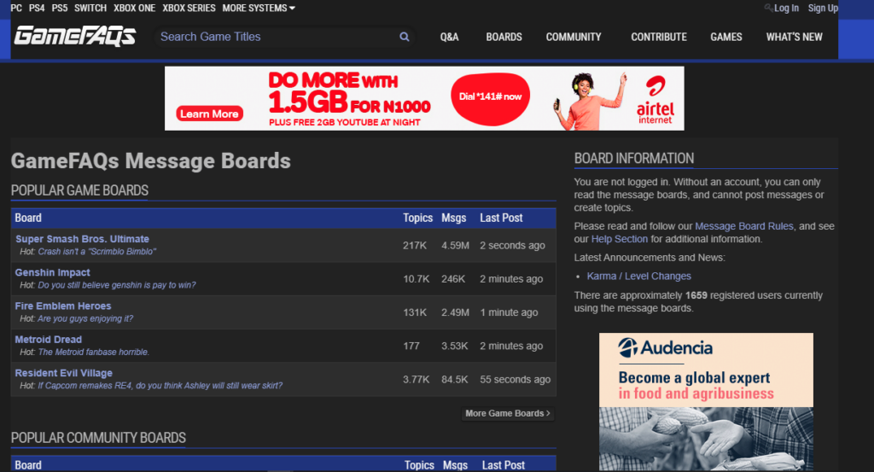Open the Genshin Impact board
This screenshot has width=874, height=472.
(52, 272)
